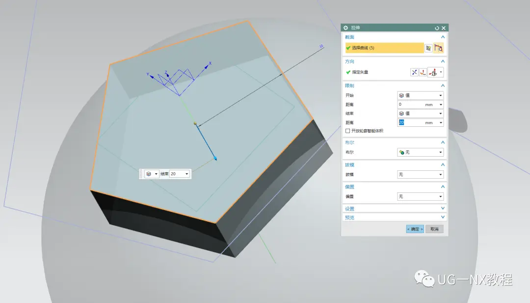Click the reset icon in 拉伸 title bar
The image size is (530, 303).
pyautogui.click(x=437, y=28)
